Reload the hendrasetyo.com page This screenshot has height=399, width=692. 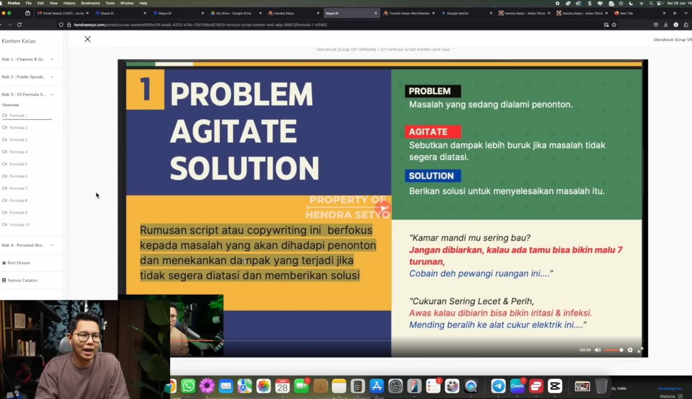pyautogui.click(x=19, y=24)
